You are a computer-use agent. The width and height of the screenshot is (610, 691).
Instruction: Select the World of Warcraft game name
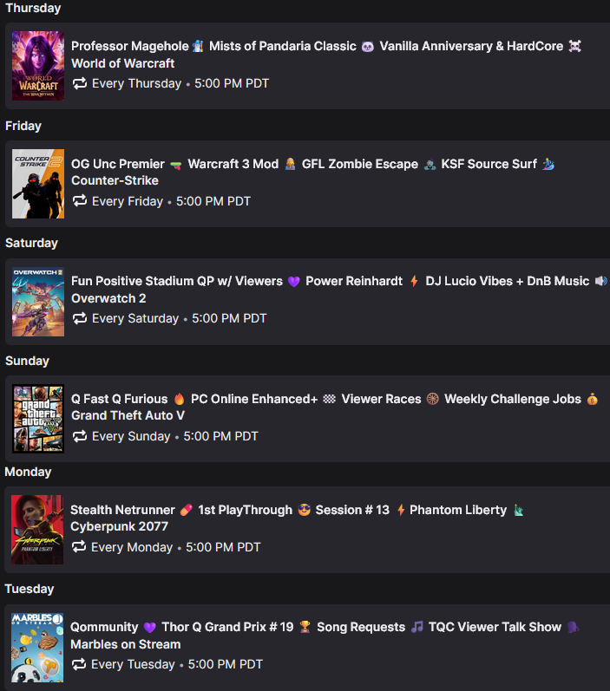tap(122, 63)
